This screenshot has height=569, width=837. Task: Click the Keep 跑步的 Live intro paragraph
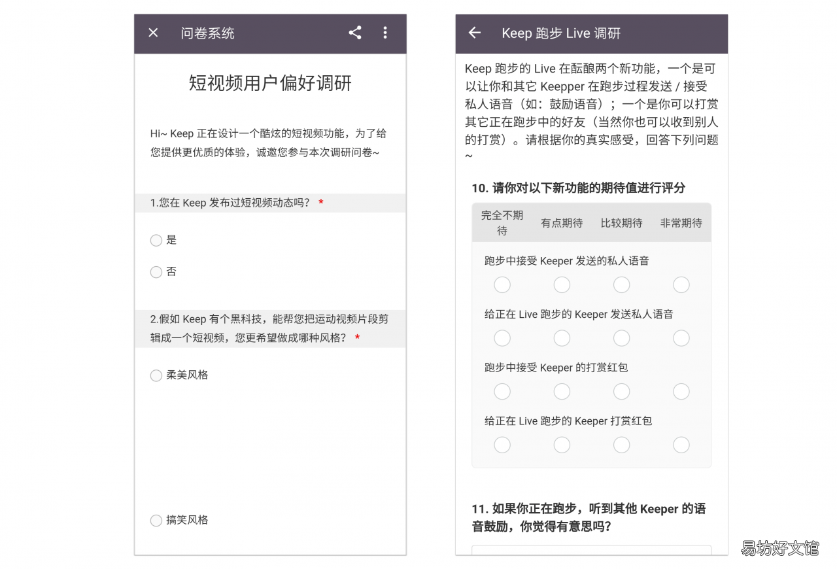(x=591, y=112)
